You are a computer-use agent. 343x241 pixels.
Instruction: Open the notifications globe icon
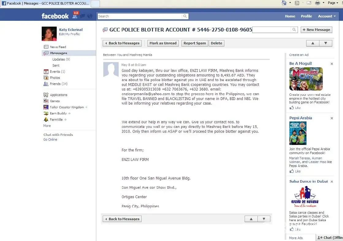pos(90,16)
